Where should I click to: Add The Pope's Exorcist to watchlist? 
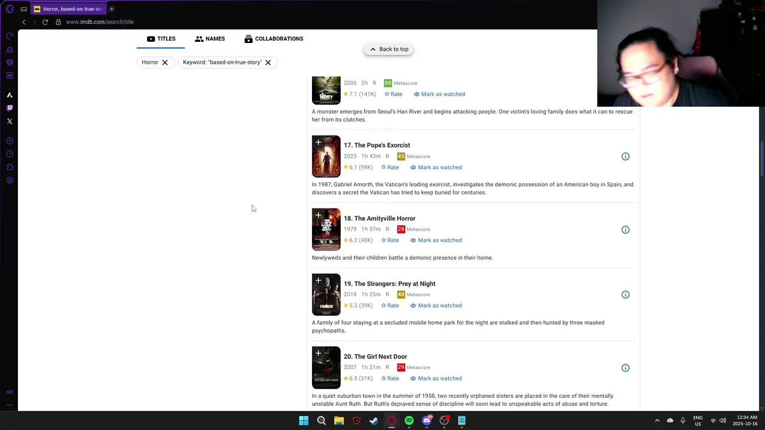(318, 142)
